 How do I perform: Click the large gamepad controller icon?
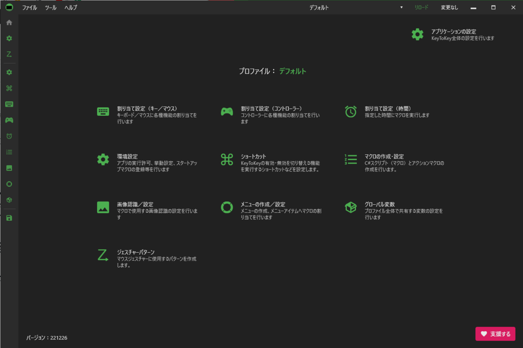[227, 111]
